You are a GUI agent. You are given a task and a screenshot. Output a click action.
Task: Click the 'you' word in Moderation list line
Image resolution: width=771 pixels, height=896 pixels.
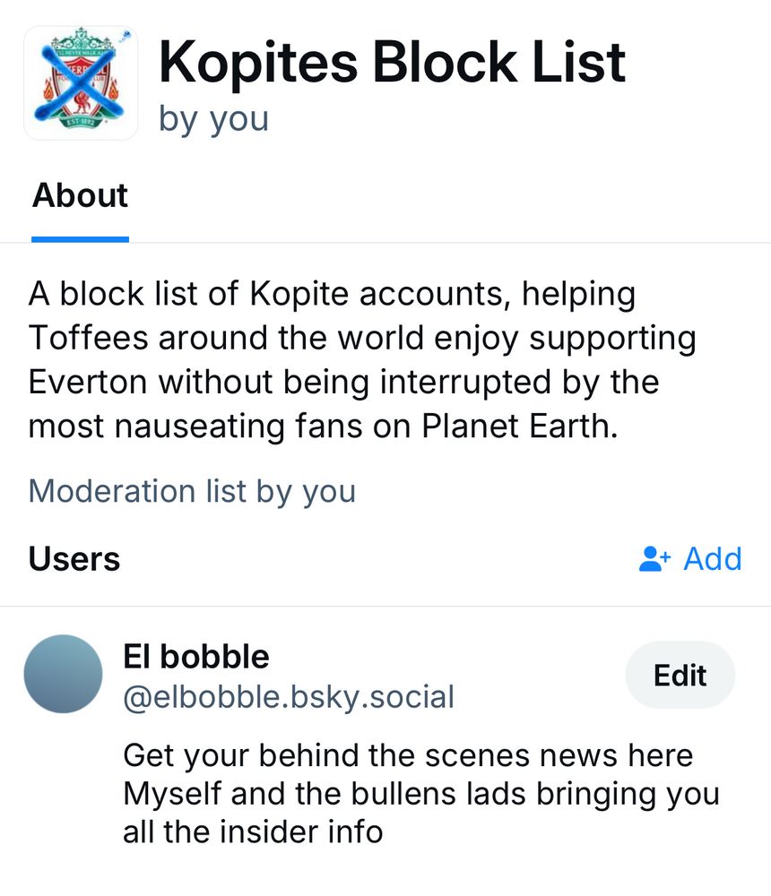pyautogui.click(x=329, y=493)
